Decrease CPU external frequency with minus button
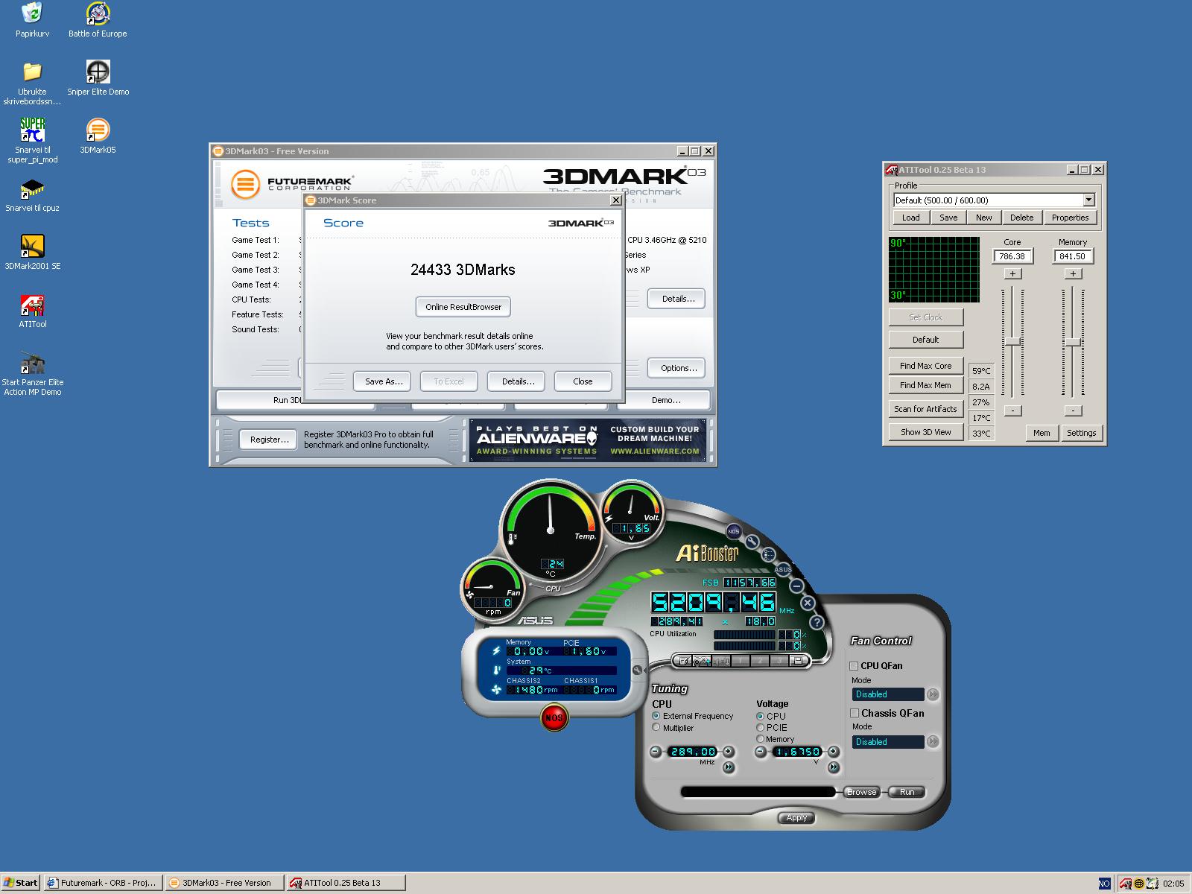Screen dimensions: 1192x894 pos(656,752)
